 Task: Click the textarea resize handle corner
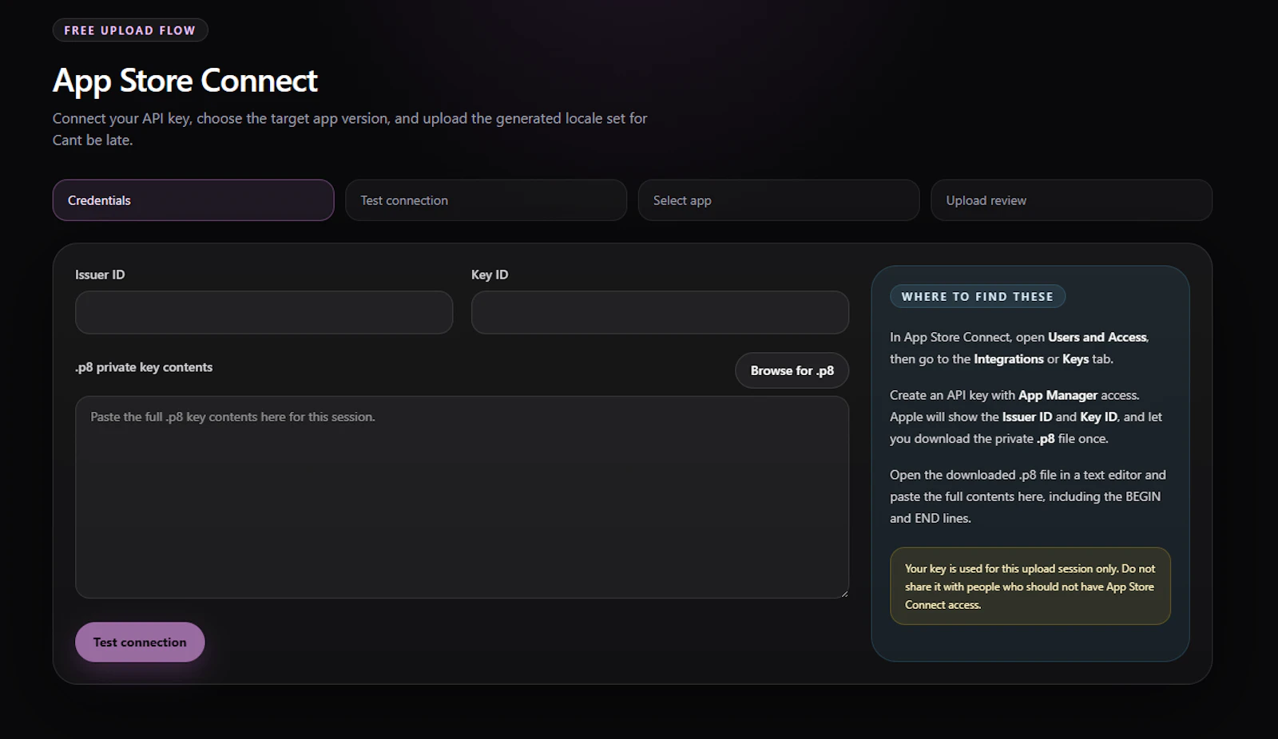tap(843, 593)
